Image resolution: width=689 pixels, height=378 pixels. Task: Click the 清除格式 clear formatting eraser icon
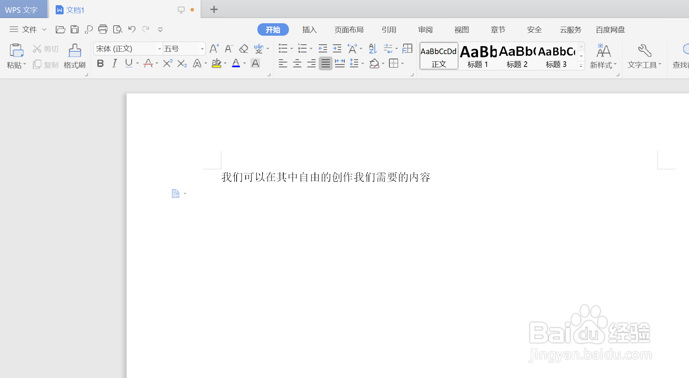pos(243,49)
